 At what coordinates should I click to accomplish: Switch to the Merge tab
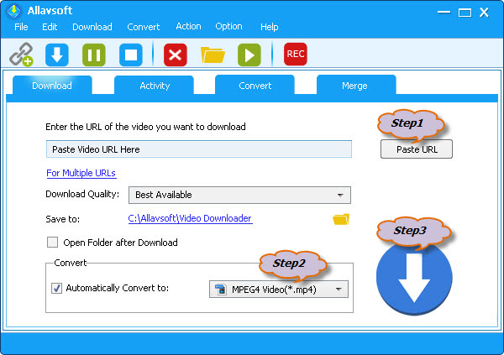(x=354, y=86)
